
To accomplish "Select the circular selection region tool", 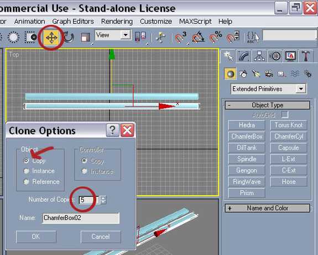I will pos(13,37).
